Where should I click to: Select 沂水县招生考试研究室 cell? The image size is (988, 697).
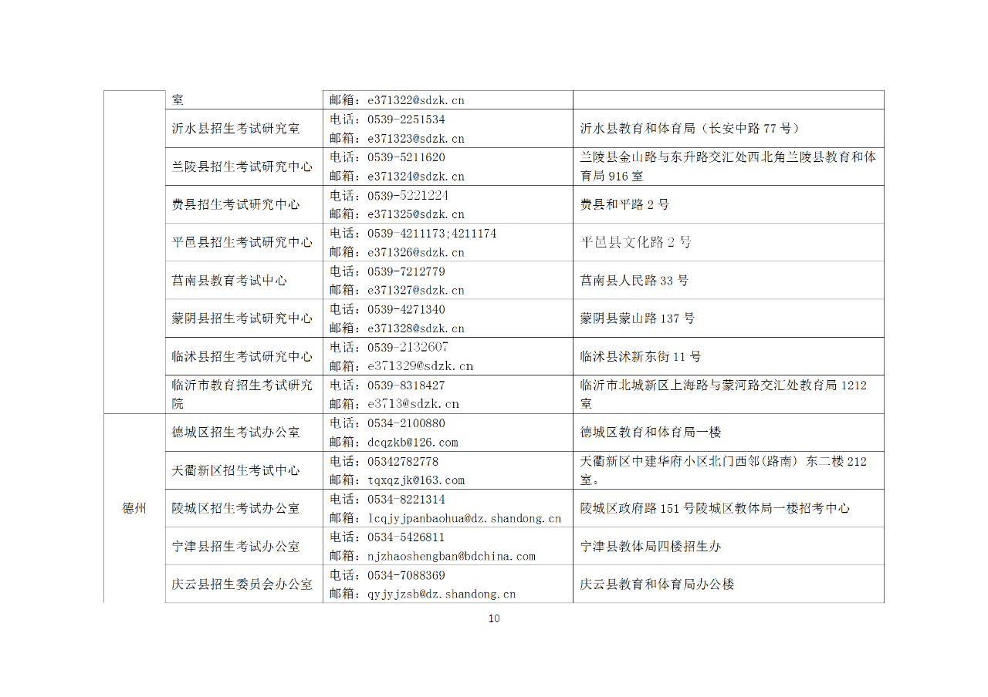coord(244,129)
